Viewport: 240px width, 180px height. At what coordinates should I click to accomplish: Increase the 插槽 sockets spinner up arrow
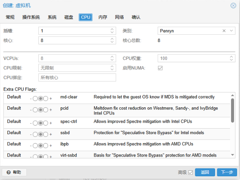[112, 29]
